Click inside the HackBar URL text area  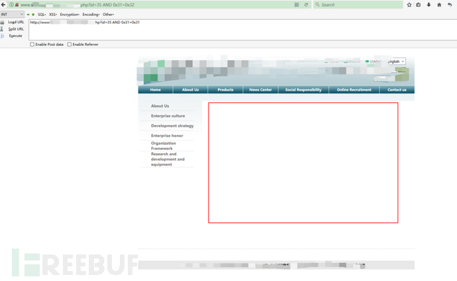[x=242, y=30]
